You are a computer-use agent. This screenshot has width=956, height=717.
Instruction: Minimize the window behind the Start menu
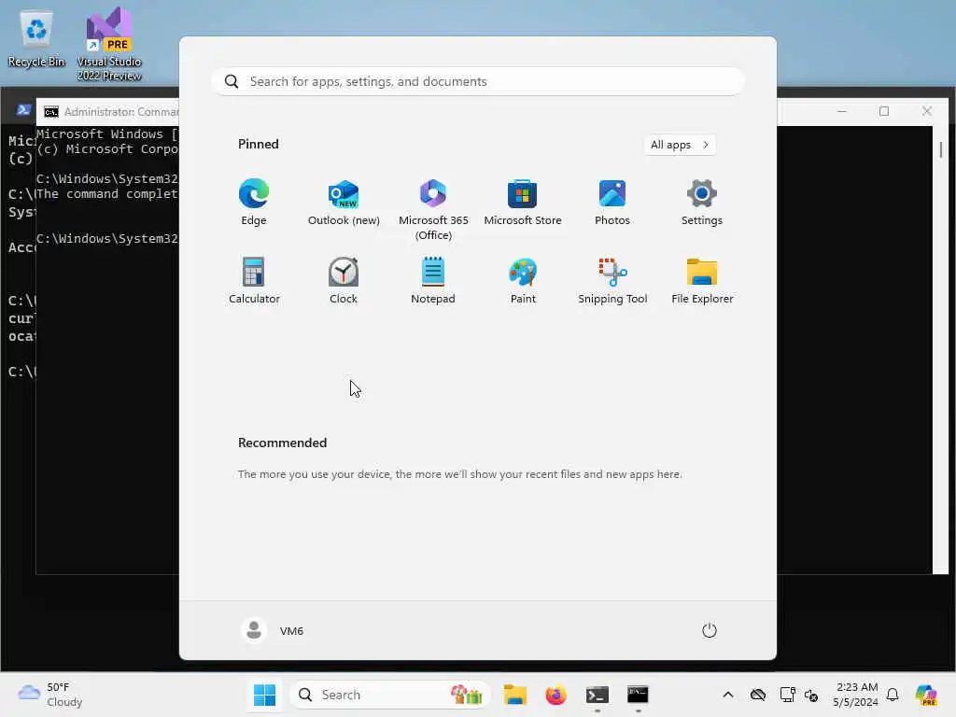click(x=842, y=111)
